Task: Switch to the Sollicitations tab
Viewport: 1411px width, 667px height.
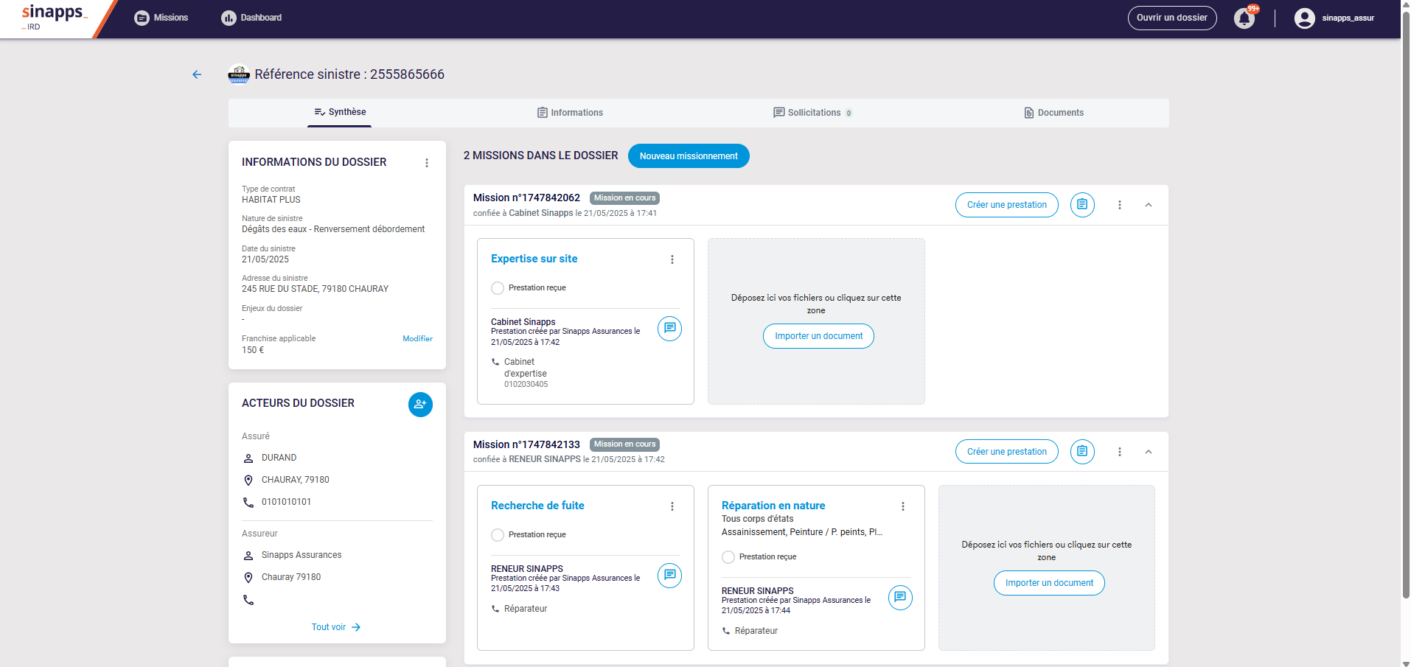Action: coord(812,113)
